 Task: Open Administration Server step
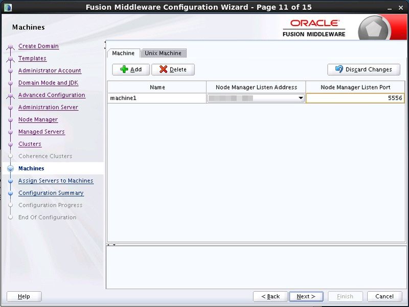(48, 107)
